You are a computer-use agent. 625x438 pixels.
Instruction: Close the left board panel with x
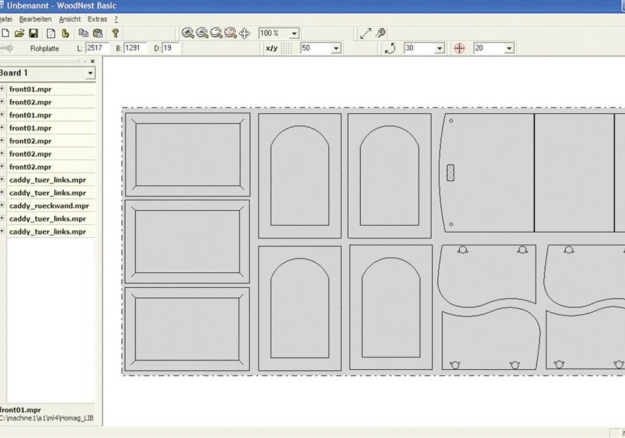92,61
